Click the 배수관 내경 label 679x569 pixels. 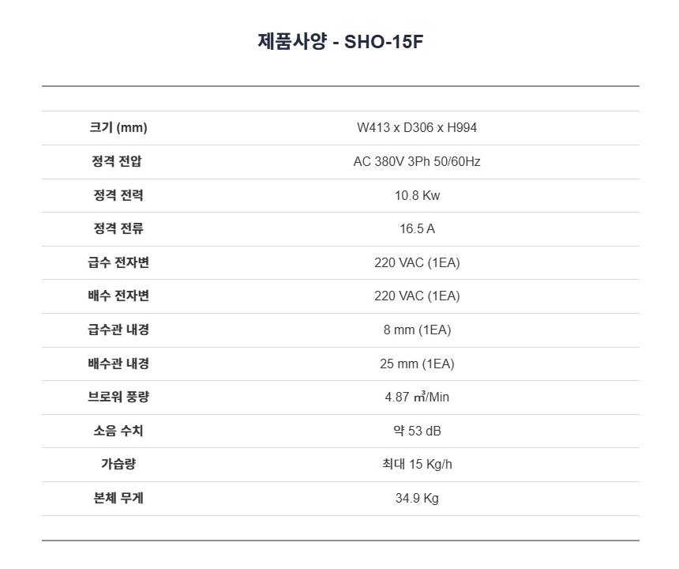click(118, 364)
